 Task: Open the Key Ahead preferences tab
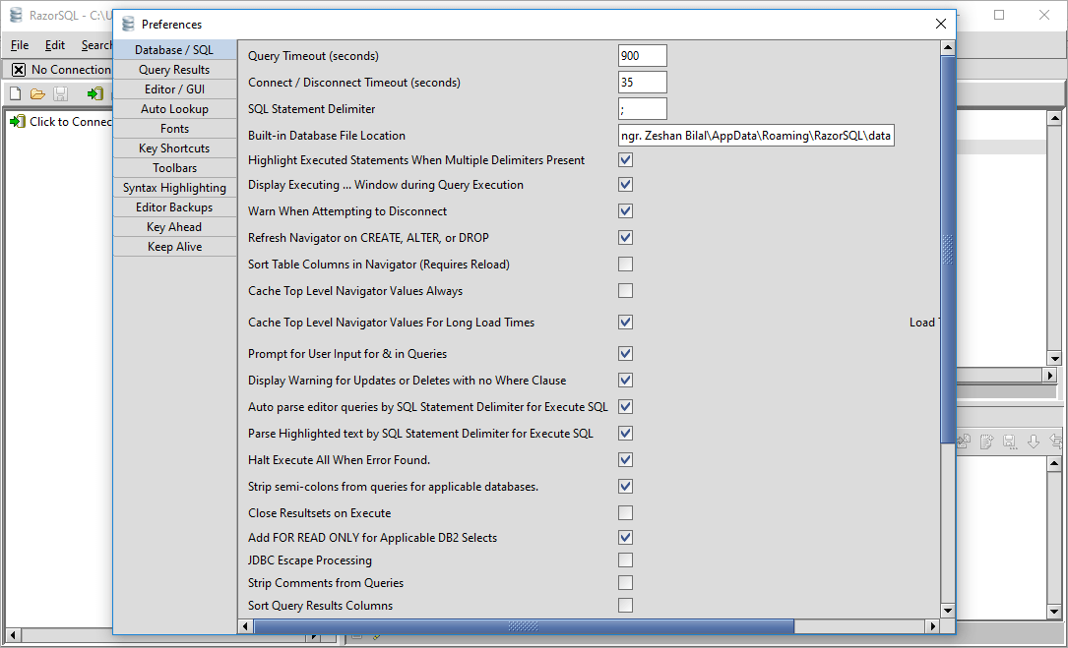174,227
